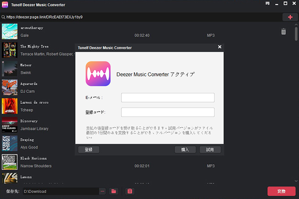This screenshot has height=199, width=299.
Task: Click the Deezer Music Converter dialog logo
Action: coord(98,74)
